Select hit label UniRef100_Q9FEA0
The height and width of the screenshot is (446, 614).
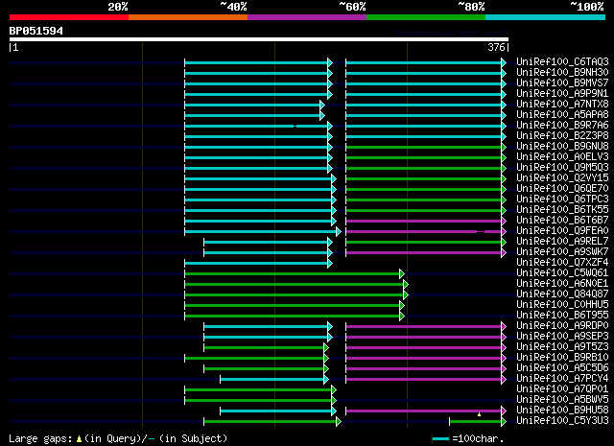562,231
